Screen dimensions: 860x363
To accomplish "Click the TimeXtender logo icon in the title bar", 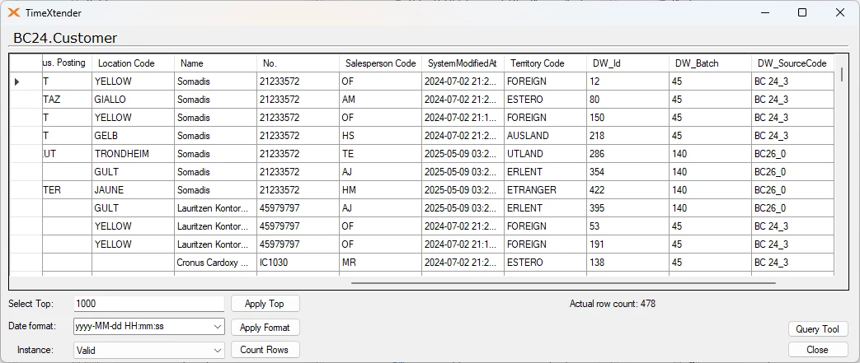I will pyautogui.click(x=15, y=12).
